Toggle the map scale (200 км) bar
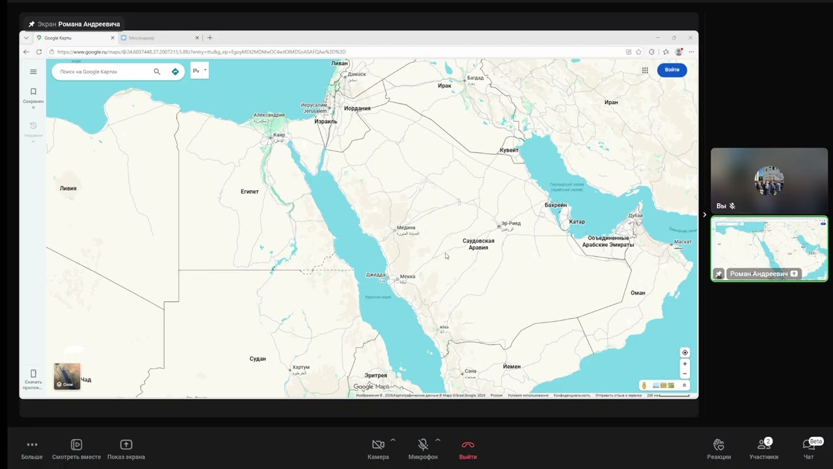This screenshot has width=833, height=469. click(668, 395)
